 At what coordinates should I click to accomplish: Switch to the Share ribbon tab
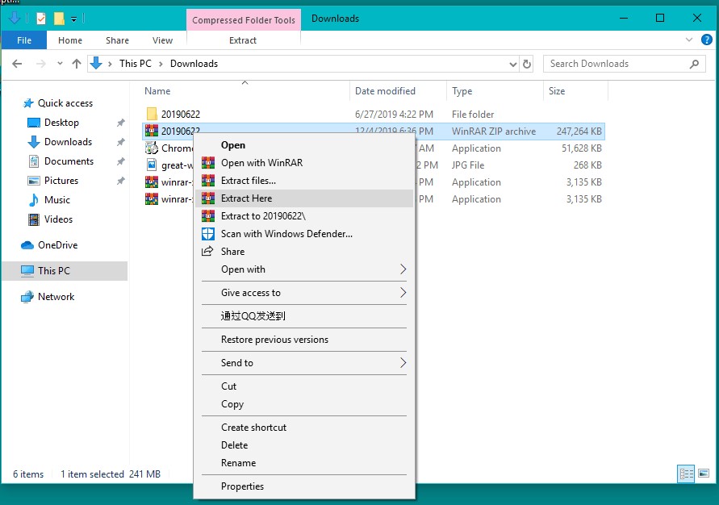117,40
